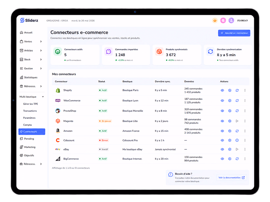Expand the bottom Rétrocess. chevron

(41, 164)
